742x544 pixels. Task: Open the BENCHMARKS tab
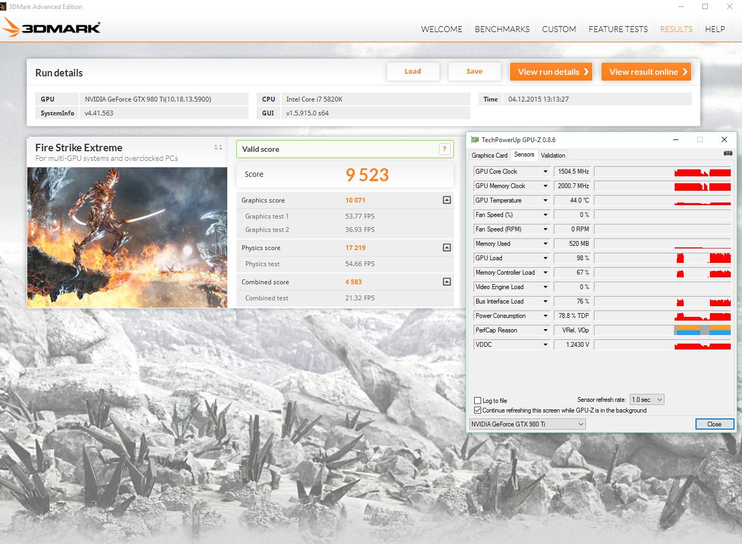click(x=502, y=29)
